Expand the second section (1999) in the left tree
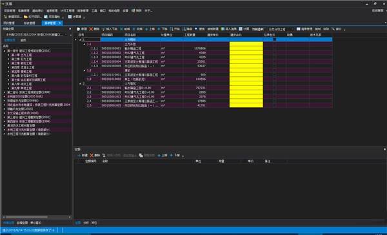This screenshot has height=235, width=387. click(5, 92)
